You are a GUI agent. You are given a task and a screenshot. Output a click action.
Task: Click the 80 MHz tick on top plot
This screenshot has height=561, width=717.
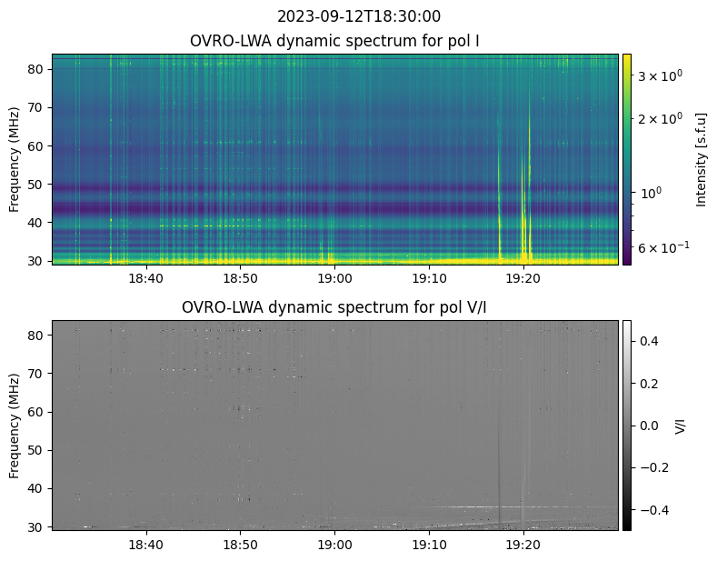(38, 69)
